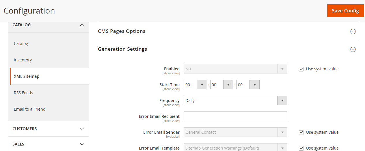The height and width of the screenshot is (151, 365).
Task: Open the Enabled dropdown showing No
Action: [x=236, y=69]
